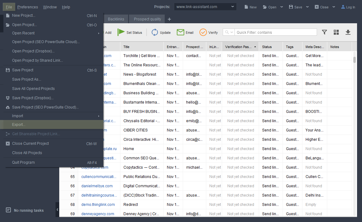Image resolution: width=362 pixels, height=222 pixels.
Task: Click the vertical scrollbar of the table
Action: (355, 124)
